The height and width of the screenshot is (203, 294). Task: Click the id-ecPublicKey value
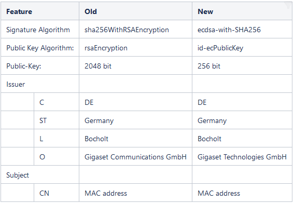[x=220, y=48]
